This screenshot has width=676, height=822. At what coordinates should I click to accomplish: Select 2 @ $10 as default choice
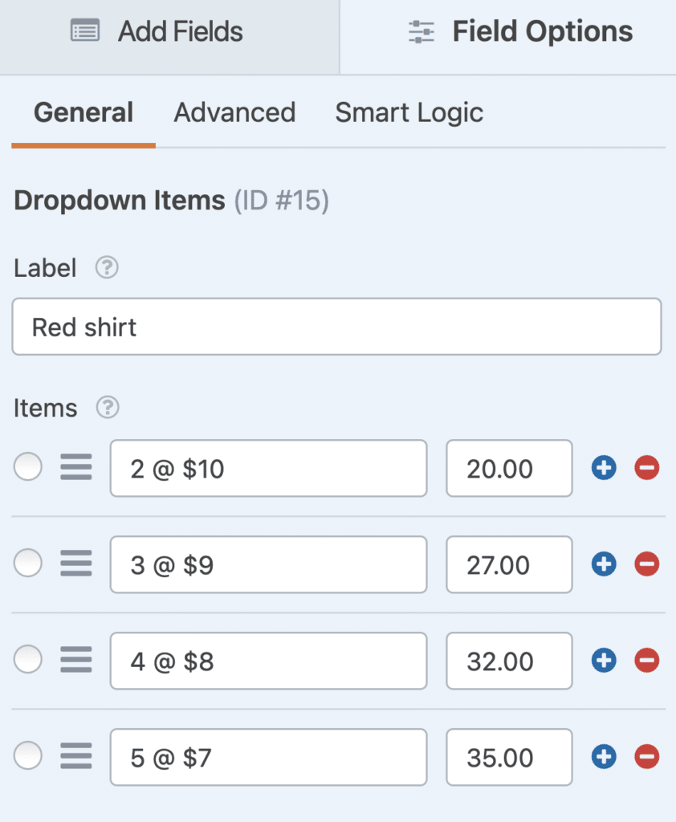(28, 468)
